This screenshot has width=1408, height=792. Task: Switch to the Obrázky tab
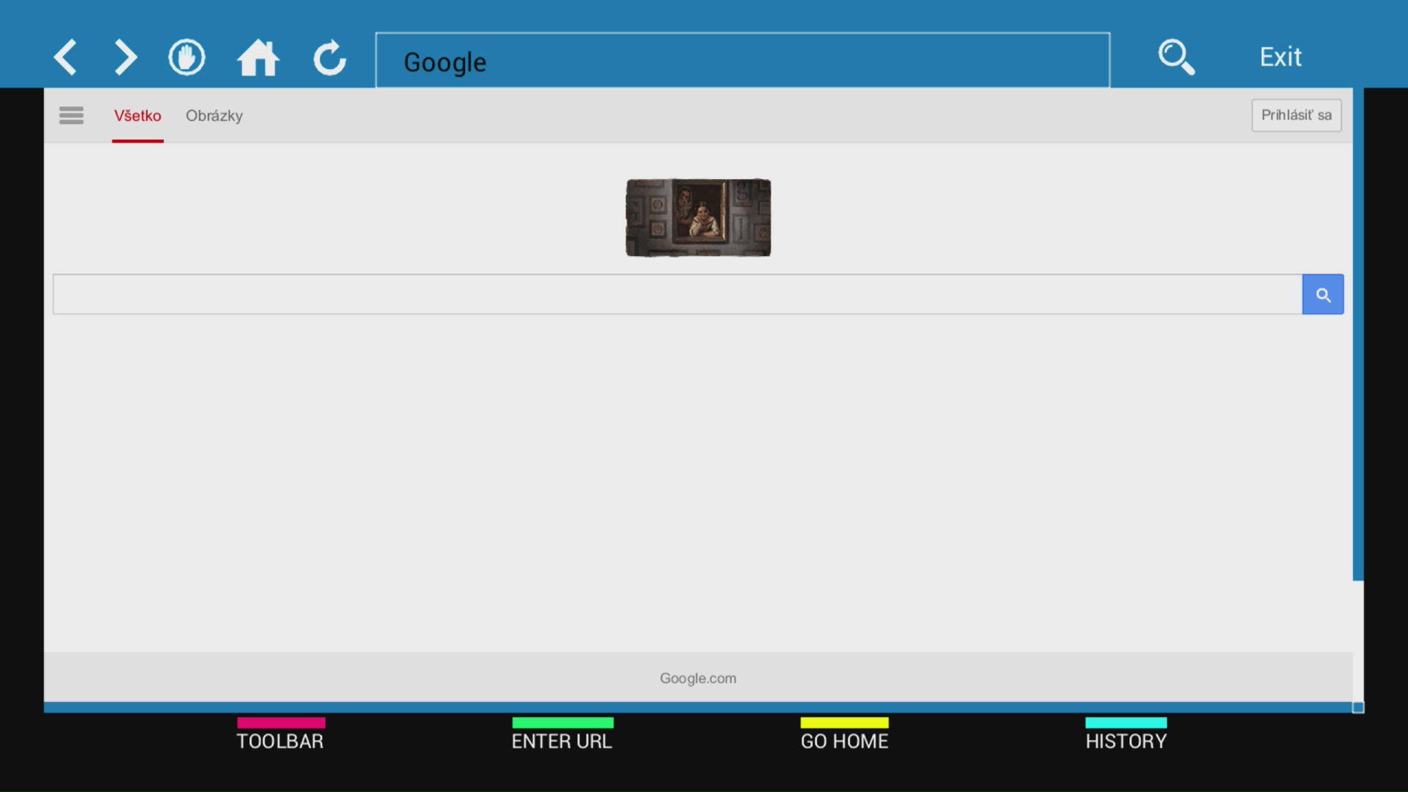[214, 116]
